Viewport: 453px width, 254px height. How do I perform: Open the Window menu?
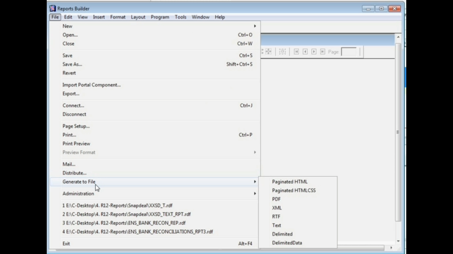[200, 17]
